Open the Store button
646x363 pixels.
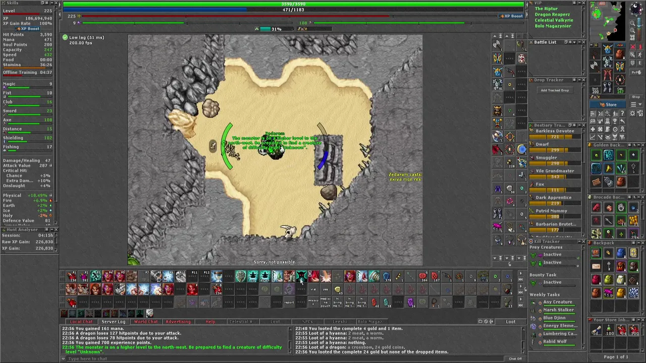click(610, 104)
